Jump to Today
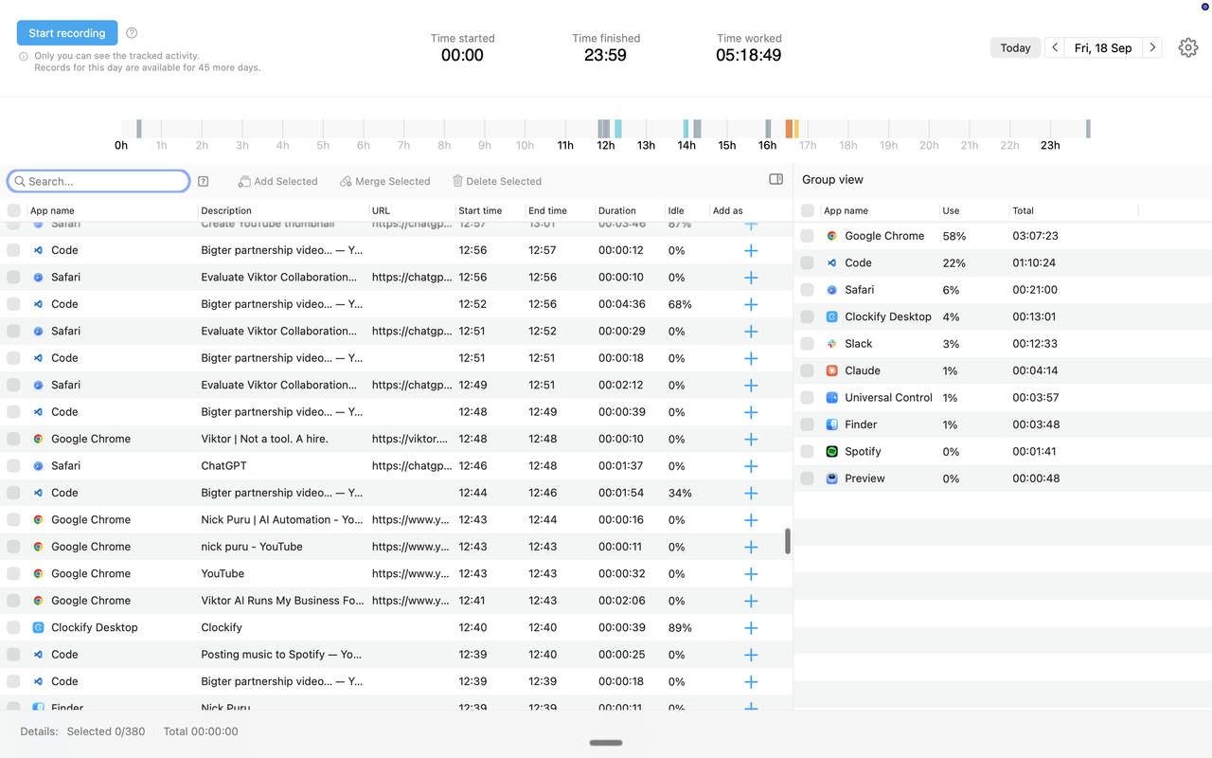Screen dimensions: 1212x758 coord(1015,47)
